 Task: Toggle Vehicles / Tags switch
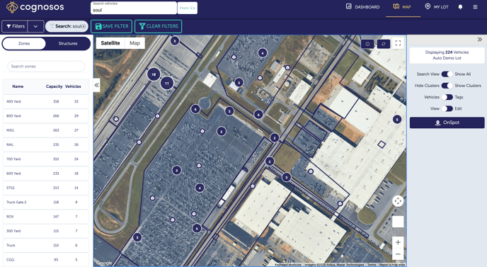pyautogui.click(x=447, y=97)
